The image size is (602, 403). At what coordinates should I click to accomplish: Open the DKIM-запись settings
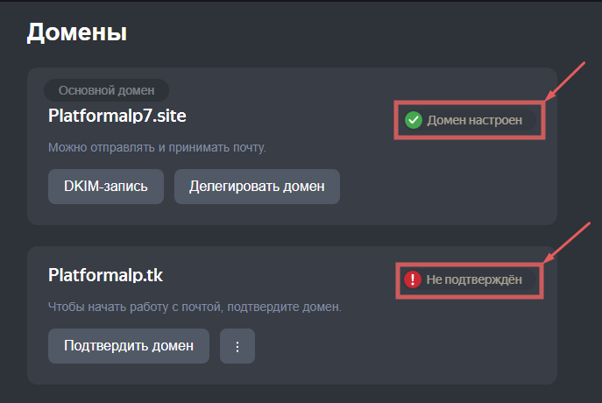(106, 187)
